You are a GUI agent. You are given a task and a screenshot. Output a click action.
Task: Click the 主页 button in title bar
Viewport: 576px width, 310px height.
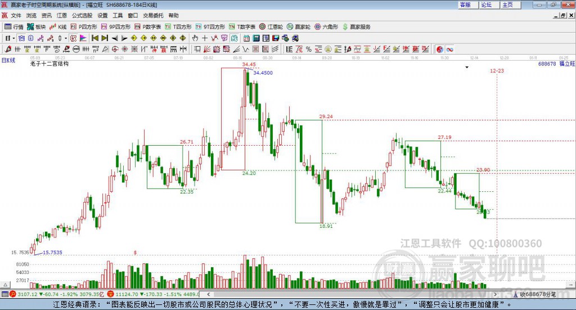click(511, 5)
